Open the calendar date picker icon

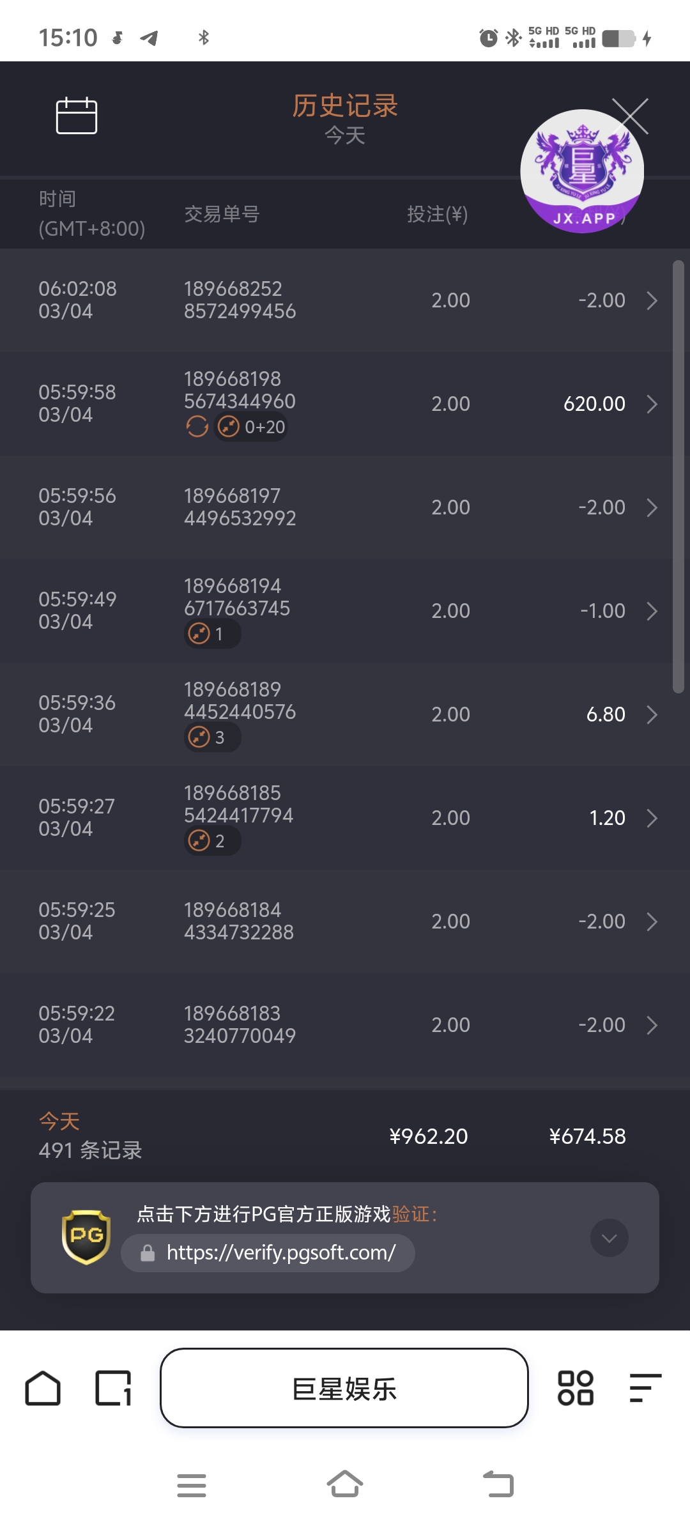(76, 116)
